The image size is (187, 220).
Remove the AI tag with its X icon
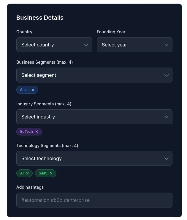[27, 173]
